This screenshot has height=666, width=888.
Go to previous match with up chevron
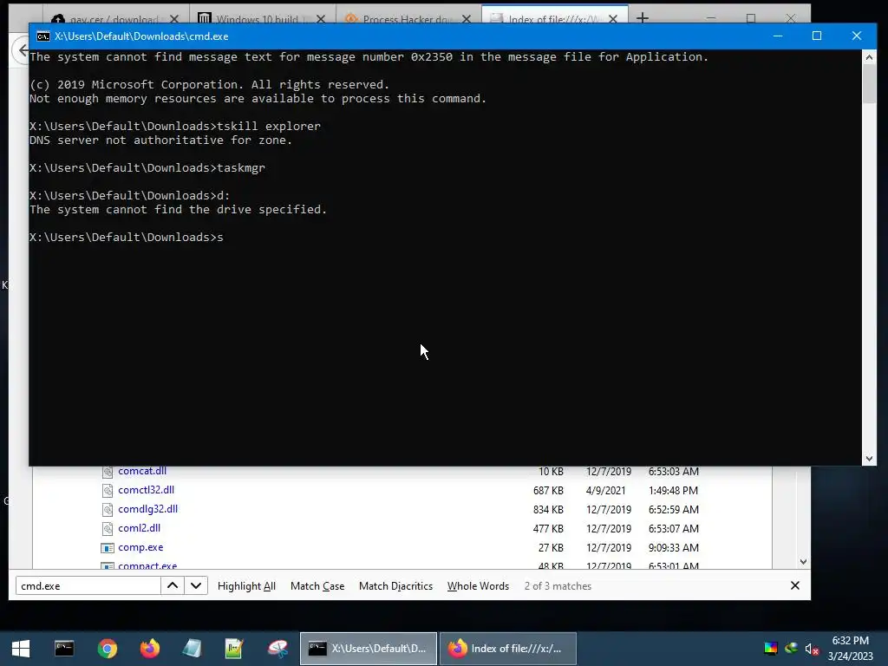coord(173,585)
